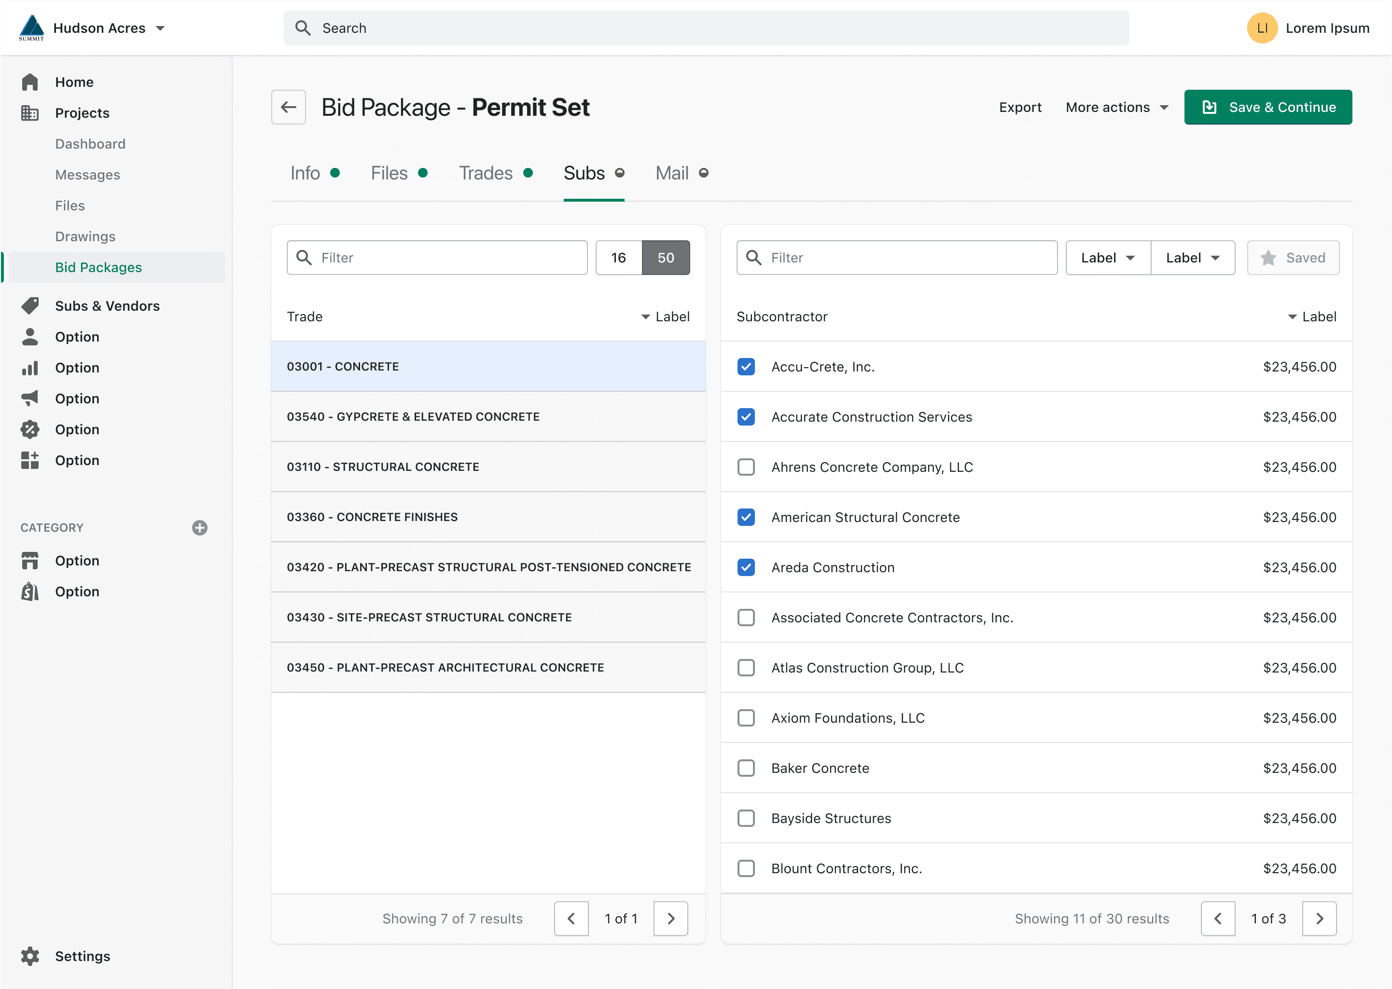Open Settings via the gear icon

30,956
